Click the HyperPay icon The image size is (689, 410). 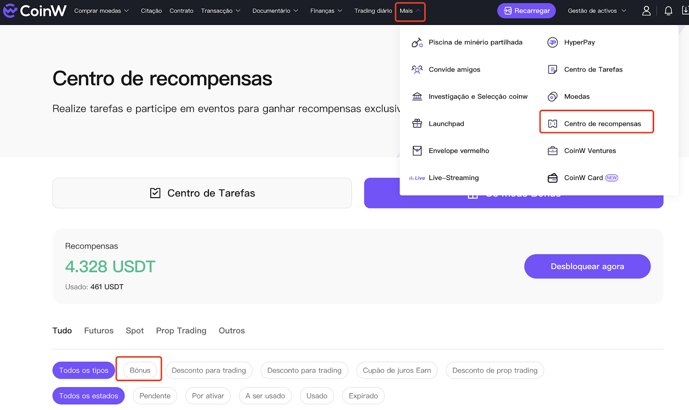coord(552,42)
